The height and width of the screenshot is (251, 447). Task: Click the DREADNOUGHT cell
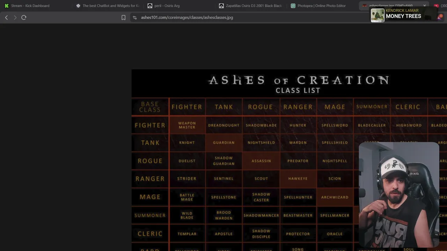(x=224, y=125)
